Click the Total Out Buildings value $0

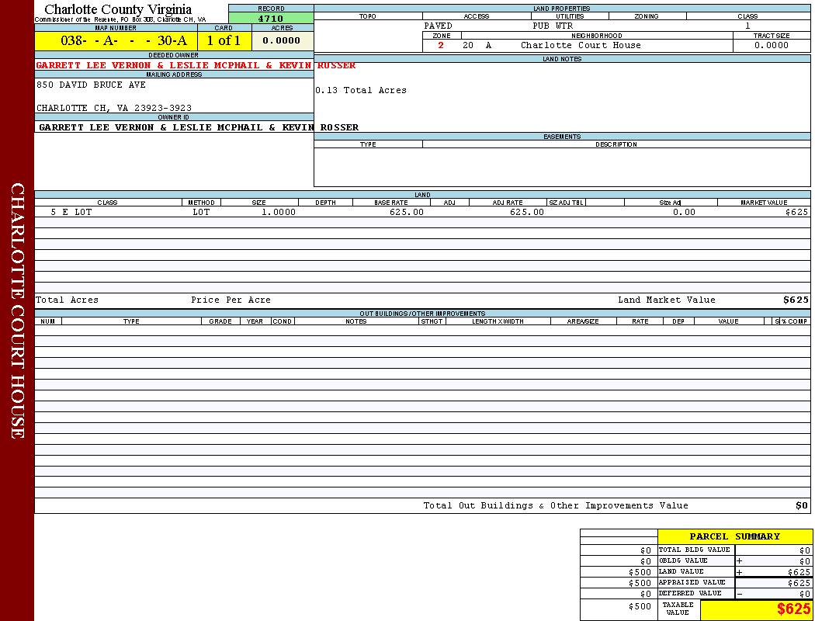801,505
